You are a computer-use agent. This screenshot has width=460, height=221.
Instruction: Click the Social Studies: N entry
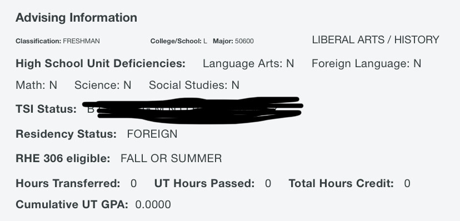(194, 85)
